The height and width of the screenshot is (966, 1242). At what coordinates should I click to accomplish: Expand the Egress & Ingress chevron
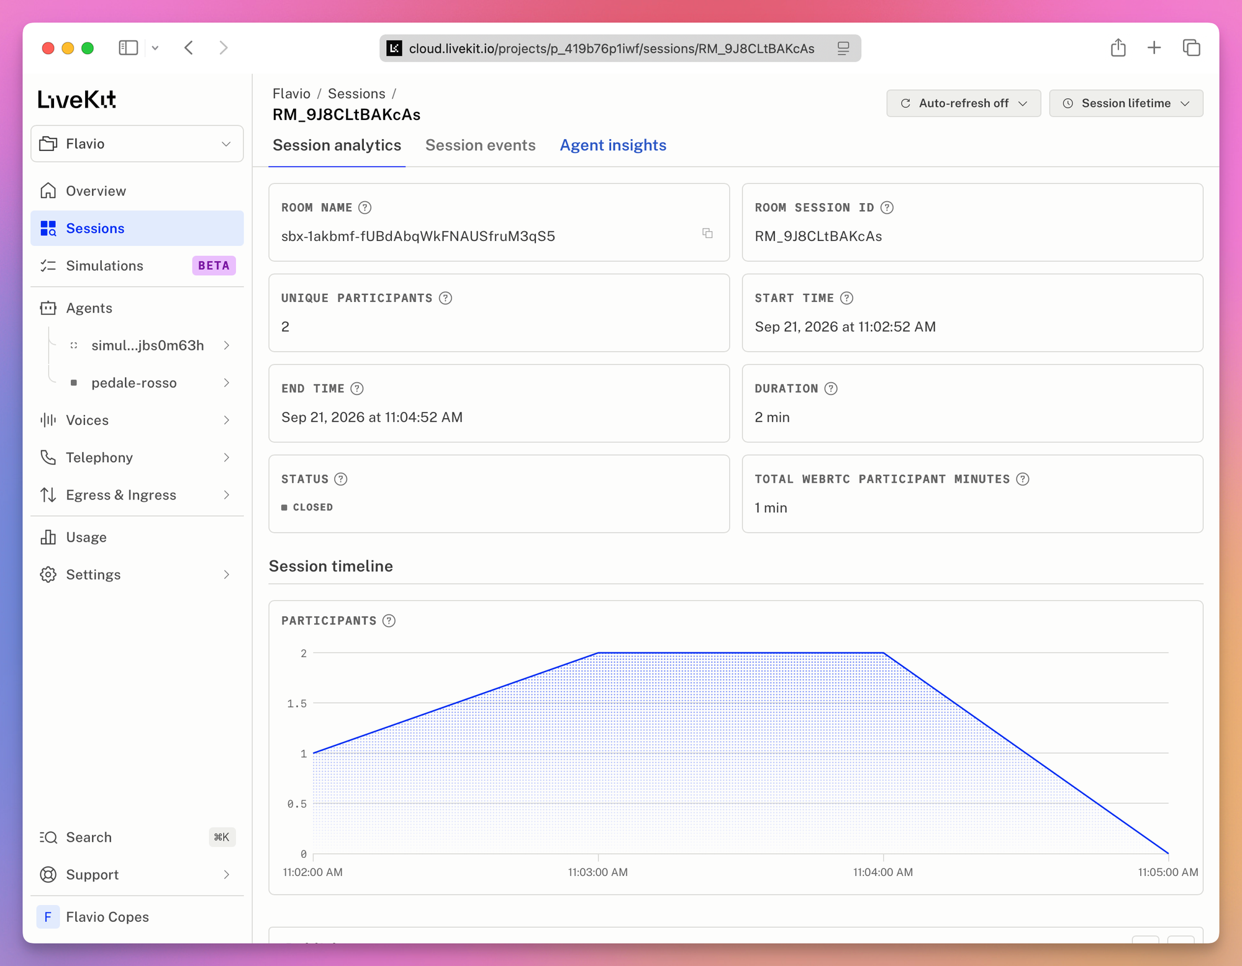pyautogui.click(x=227, y=495)
